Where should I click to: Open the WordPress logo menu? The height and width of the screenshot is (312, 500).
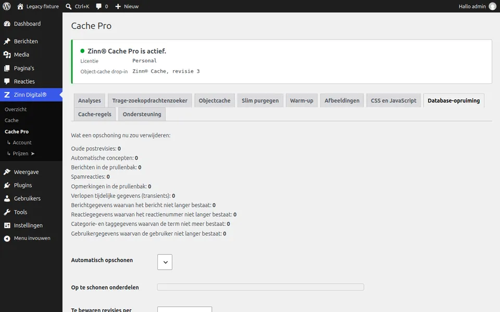[7, 6]
